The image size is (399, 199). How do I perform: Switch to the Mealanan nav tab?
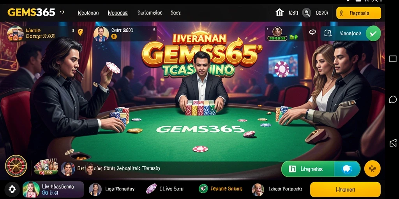click(88, 13)
